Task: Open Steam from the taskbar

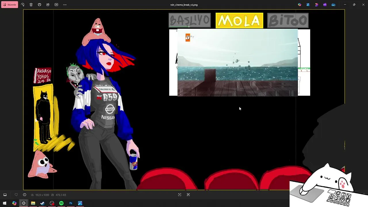Action: 42,203
